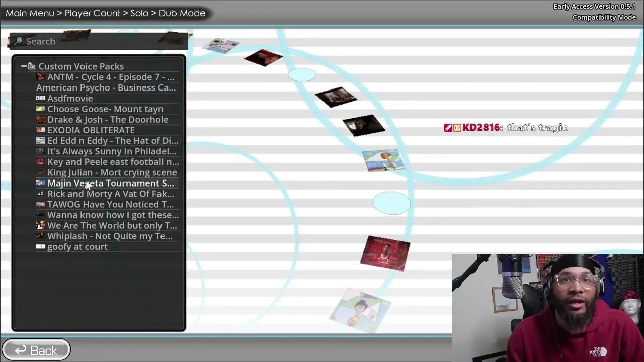Viewport: 644px width, 362px height.
Task: Click the Choose Goose pack thumbnail icon
Action: [x=41, y=109]
